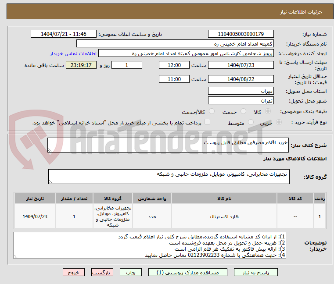Select the کالا radio button
This screenshot has width=334, height=284.
click(x=268, y=111)
